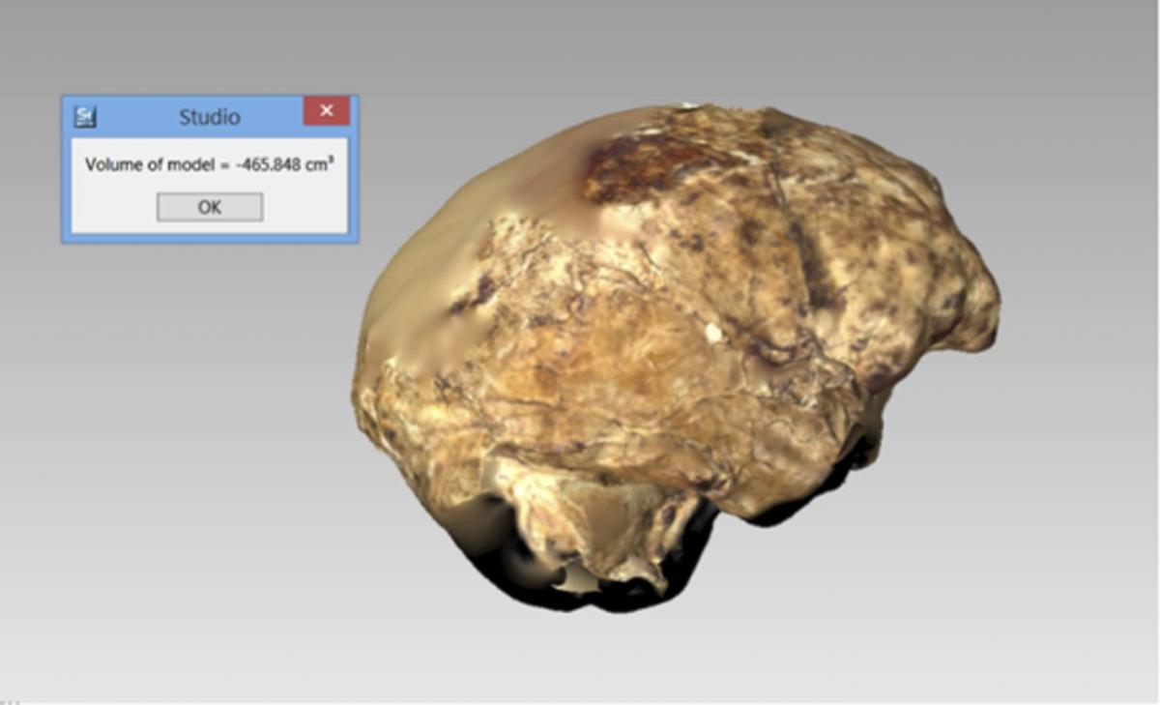Viewport: 1160px width, 705px height.
Task: Click the "Studio" title text of the dialog
Action: 210,117
